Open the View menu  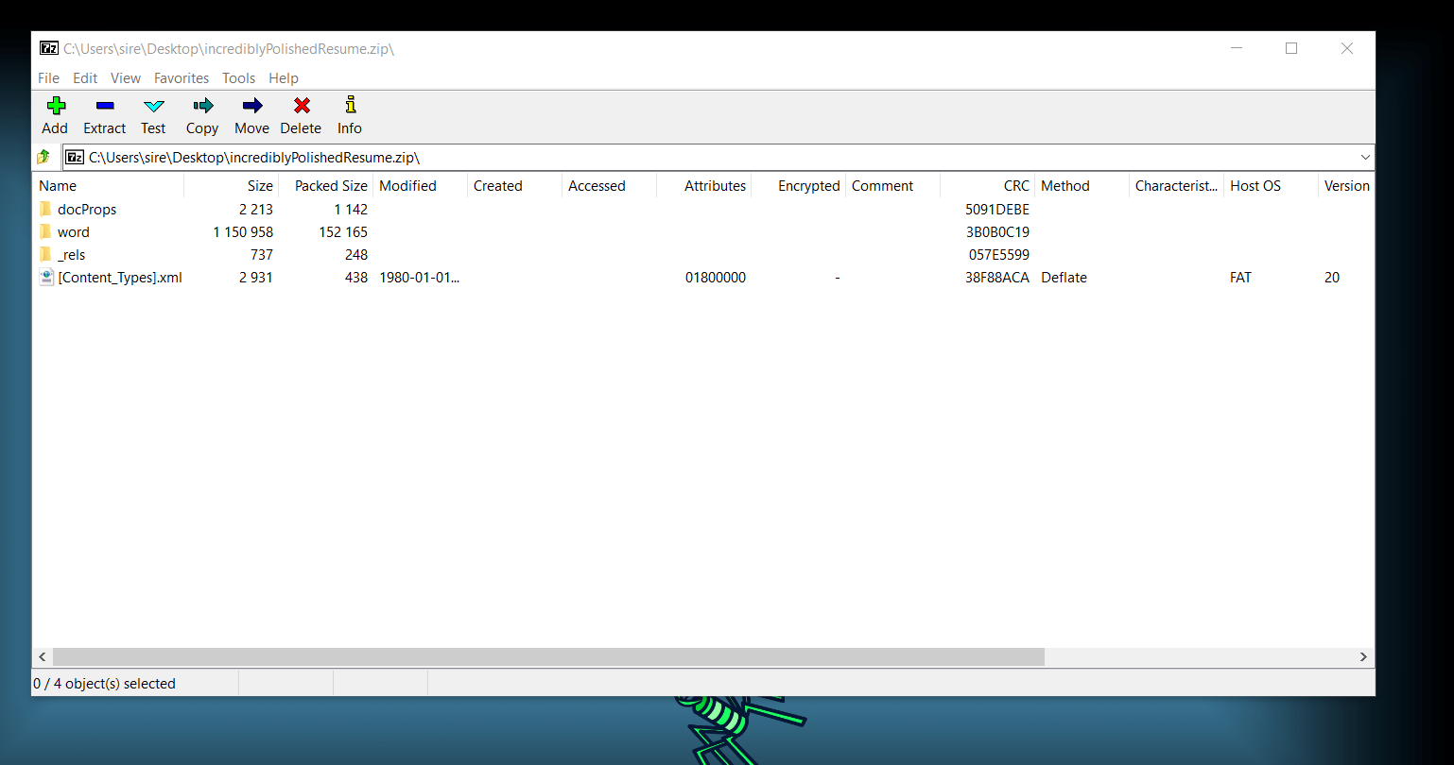[126, 78]
